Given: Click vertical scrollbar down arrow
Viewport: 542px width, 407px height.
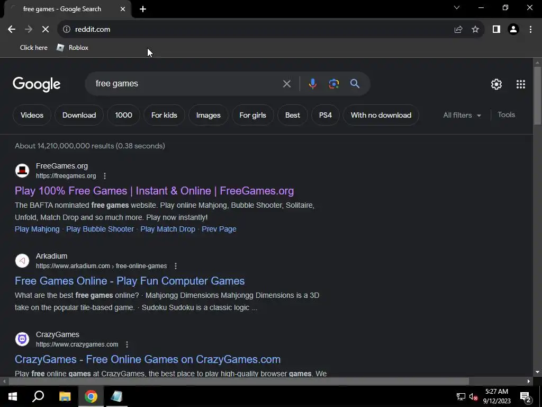Looking at the screenshot, I should [537, 371].
